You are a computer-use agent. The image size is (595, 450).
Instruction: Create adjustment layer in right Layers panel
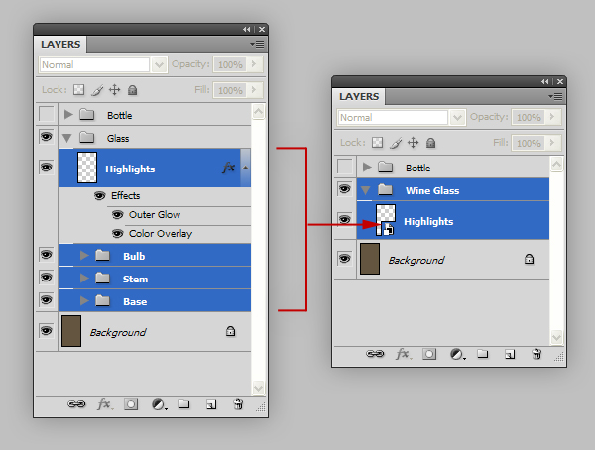point(457,355)
